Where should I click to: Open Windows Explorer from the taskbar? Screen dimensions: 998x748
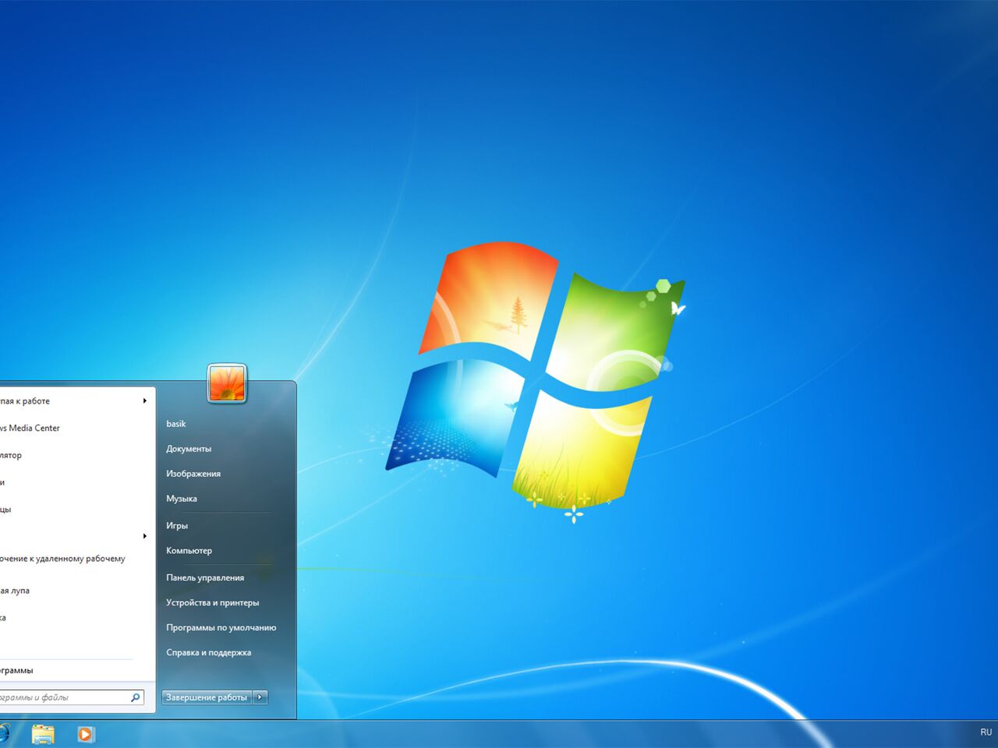click(x=43, y=734)
